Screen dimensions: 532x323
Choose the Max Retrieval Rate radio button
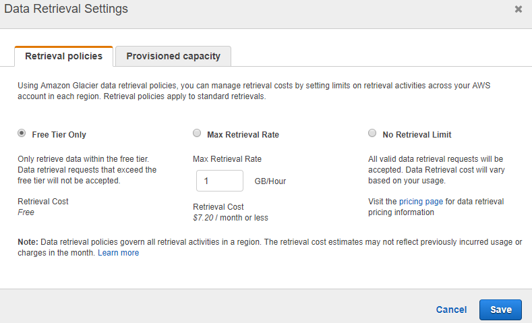pyautogui.click(x=197, y=133)
